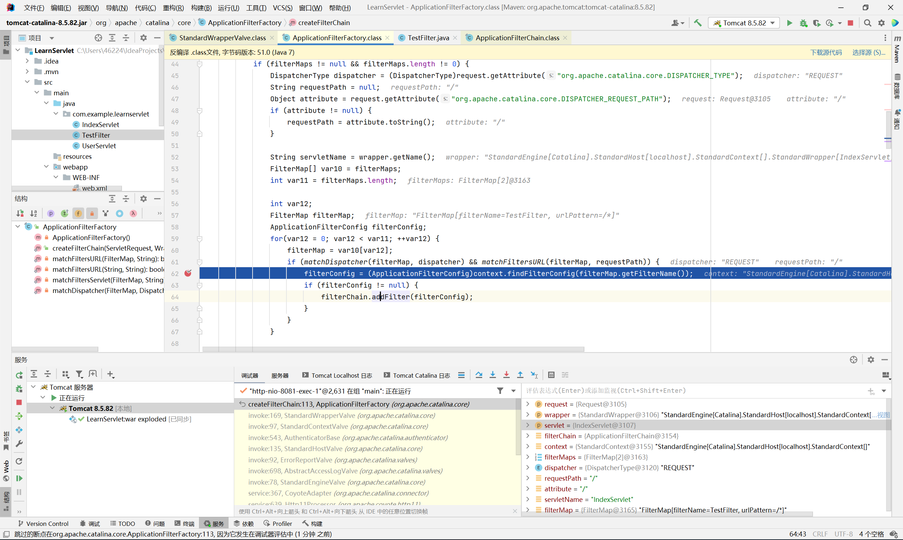Toggle Show Properties purple P icon
The height and width of the screenshot is (540, 903).
(x=50, y=214)
